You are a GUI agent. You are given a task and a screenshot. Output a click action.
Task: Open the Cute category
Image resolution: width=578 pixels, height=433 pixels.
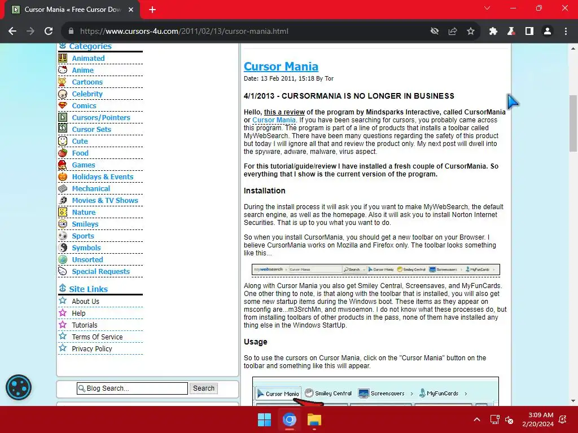click(x=80, y=141)
